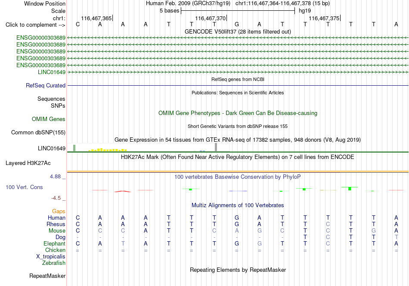Click 'Short Genetic Variants from dbSNP release 155'
Screen dimensions: 409x286
[x=238, y=126]
